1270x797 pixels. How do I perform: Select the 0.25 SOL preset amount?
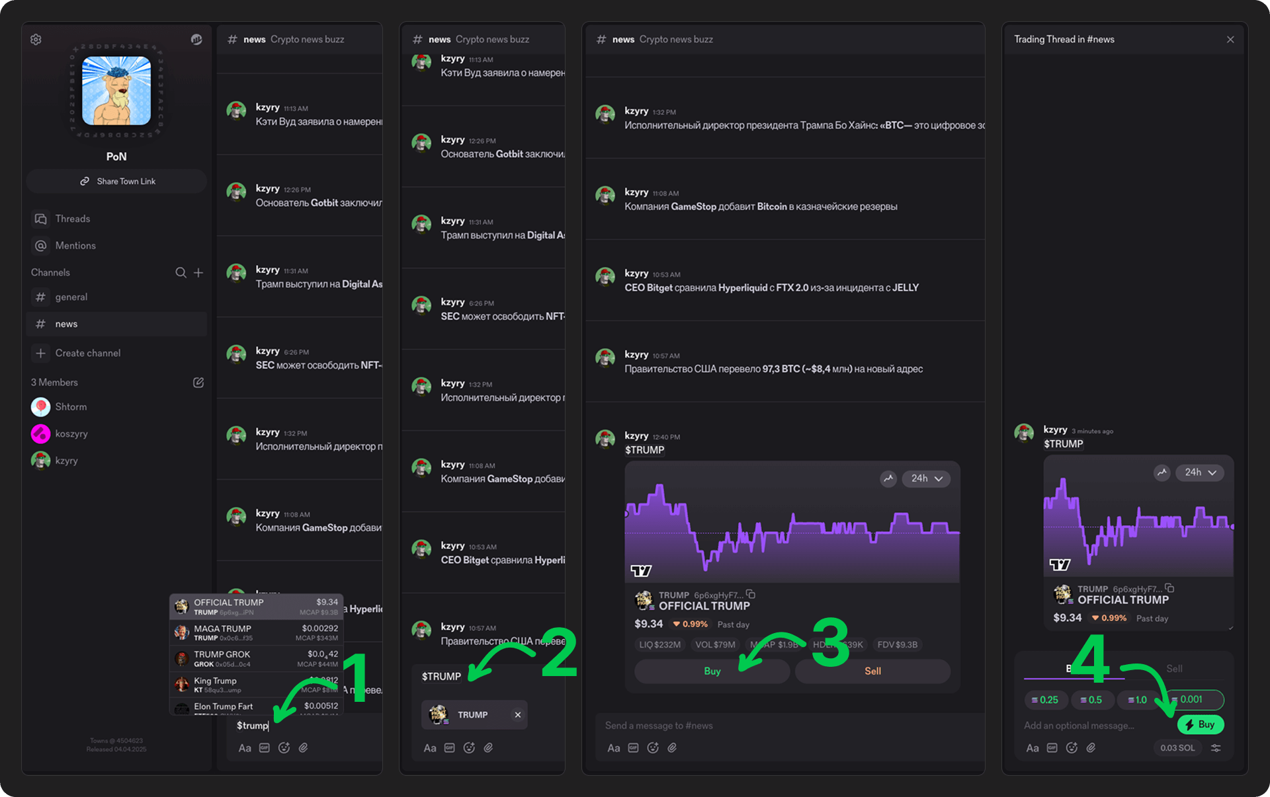1045,700
